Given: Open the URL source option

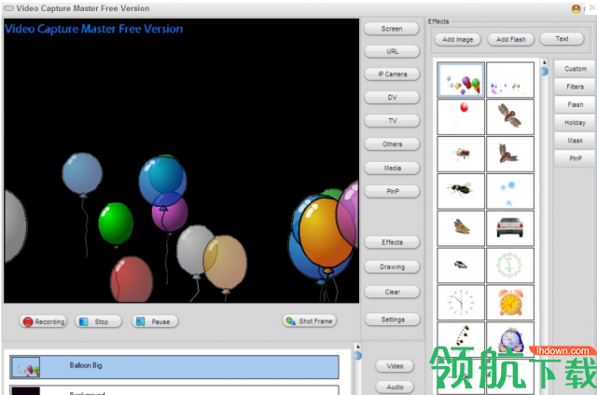Looking at the screenshot, I should pyautogui.click(x=392, y=51).
